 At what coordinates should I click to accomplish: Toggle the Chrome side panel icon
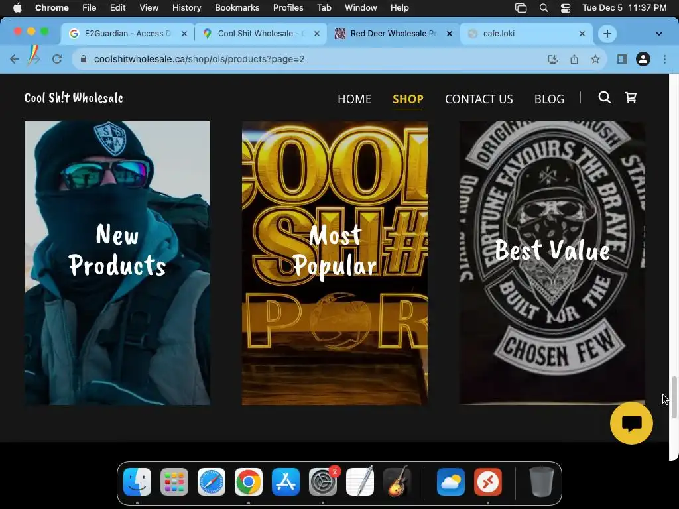point(622,59)
